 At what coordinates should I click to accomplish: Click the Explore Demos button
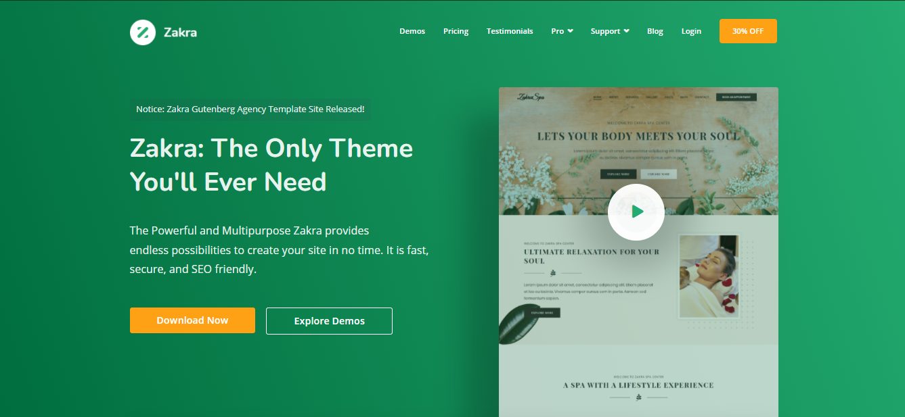point(329,321)
